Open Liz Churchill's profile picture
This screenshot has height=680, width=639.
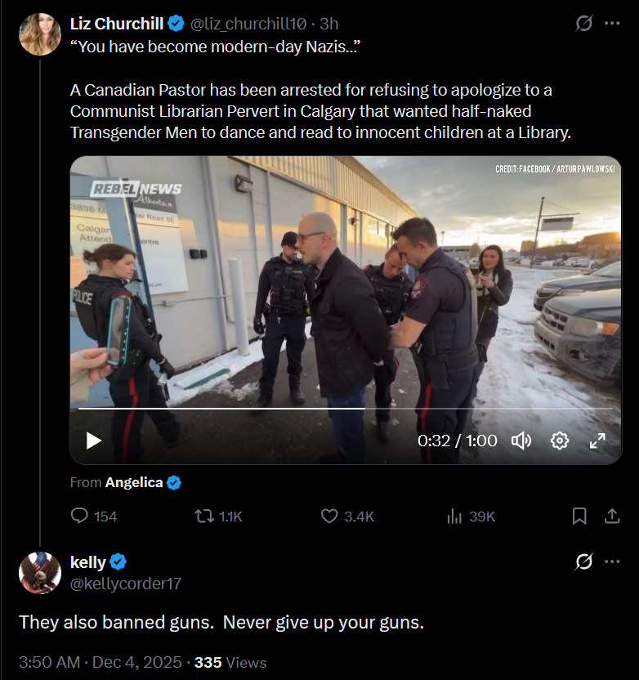click(40, 34)
